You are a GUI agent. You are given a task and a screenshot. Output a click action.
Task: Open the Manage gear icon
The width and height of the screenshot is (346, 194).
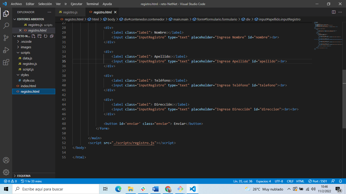(x=6, y=172)
